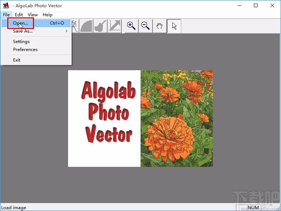Choose the arrow pointer tool
281x211 pixels.
tap(174, 26)
